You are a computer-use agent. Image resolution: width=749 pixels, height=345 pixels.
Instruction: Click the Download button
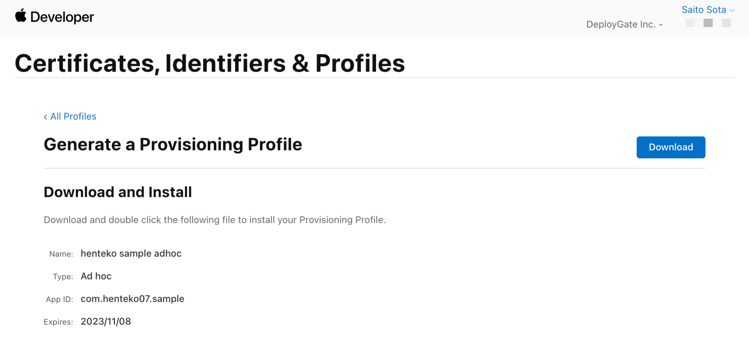pos(671,147)
